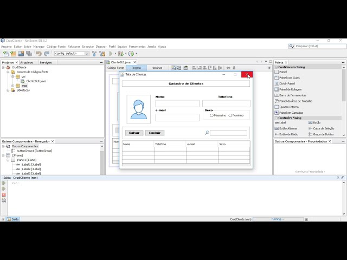Collapse the Contêineres Swing palette section
Viewport: 347px width, 260px height.
tap(276, 67)
